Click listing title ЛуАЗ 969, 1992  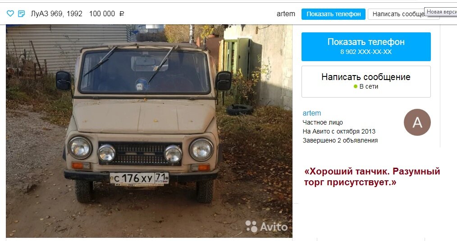[x=56, y=13]
